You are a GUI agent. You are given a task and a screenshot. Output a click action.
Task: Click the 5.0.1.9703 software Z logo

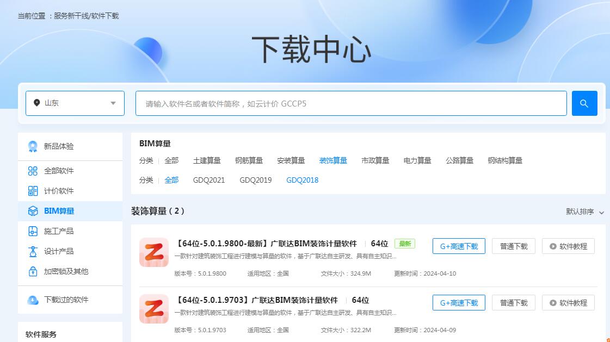tap(154, 309)
